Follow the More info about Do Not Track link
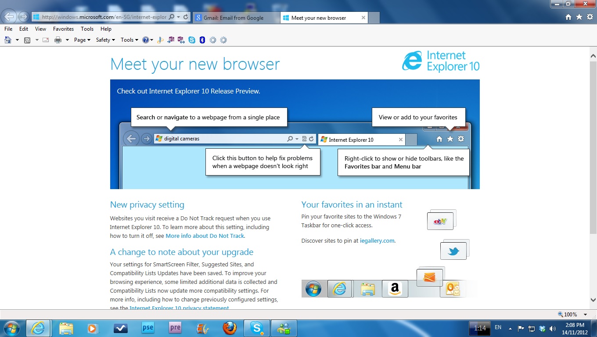The image size is (597, 337). coord(205,236)
